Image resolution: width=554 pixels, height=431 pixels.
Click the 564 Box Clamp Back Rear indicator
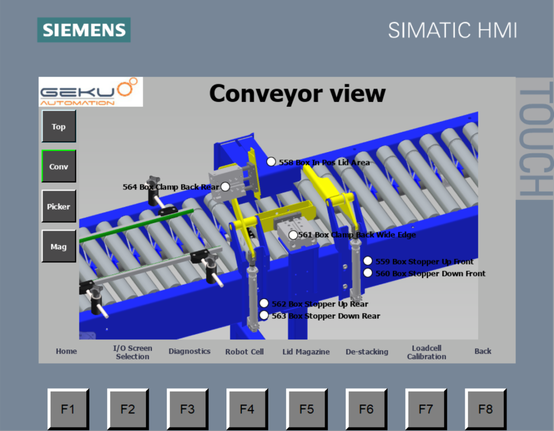click(225, 187)
